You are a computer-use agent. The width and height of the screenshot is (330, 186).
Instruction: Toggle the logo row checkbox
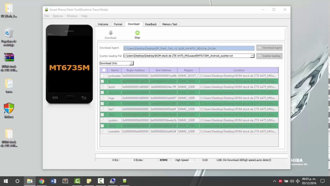102,98
